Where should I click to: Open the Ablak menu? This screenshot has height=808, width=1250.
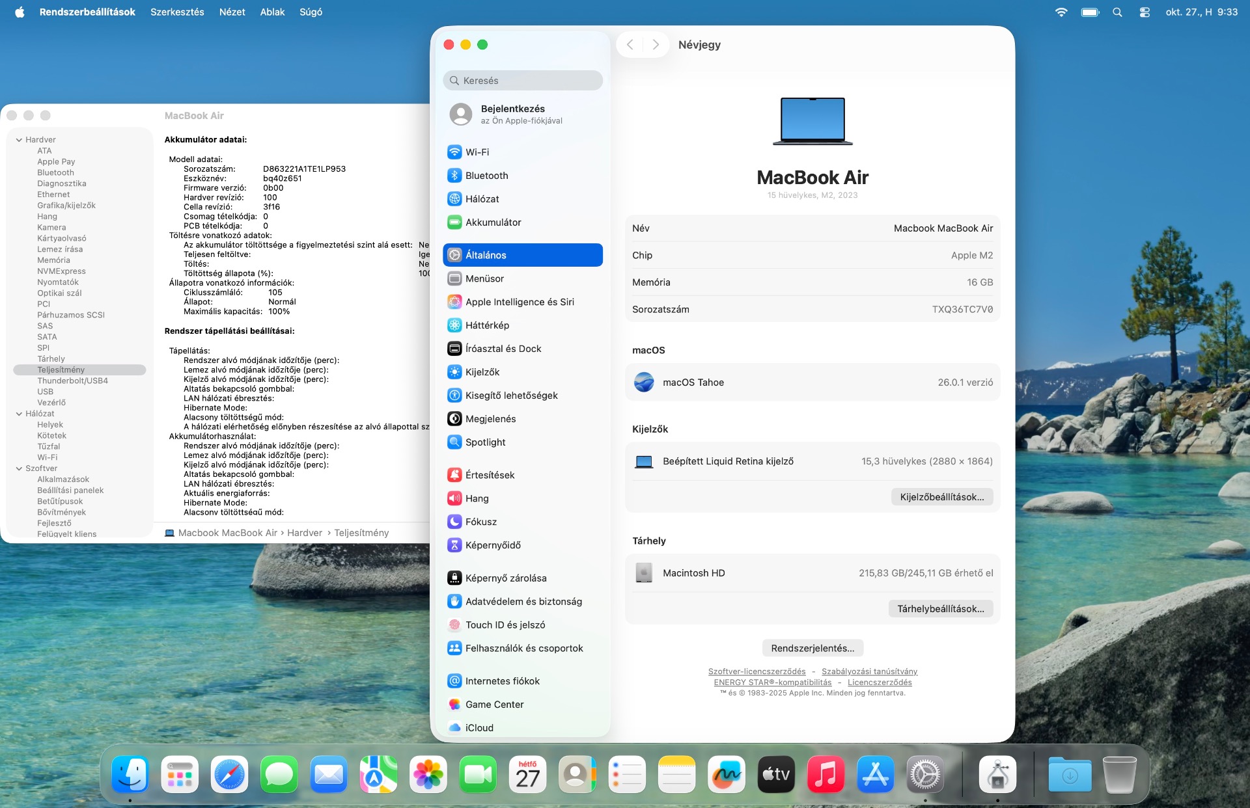pos(272,12)
